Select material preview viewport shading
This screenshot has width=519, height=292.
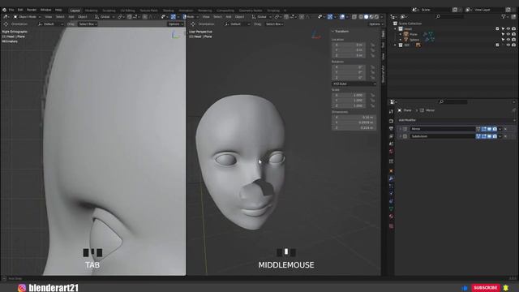[371, 16]
